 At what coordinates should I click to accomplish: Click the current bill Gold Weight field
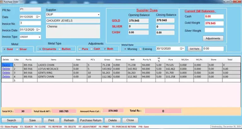[214, 23]
